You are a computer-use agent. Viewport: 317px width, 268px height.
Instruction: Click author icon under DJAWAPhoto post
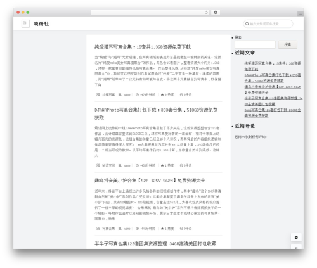[x=120, y=165]
